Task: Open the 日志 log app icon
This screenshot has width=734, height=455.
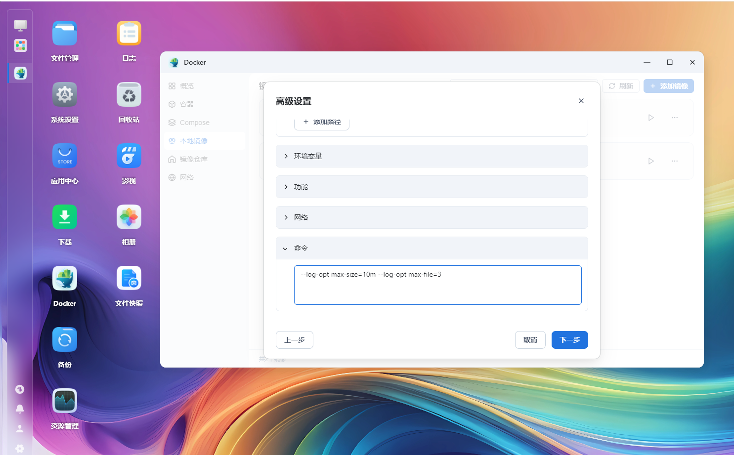Action: click(129, 34)
